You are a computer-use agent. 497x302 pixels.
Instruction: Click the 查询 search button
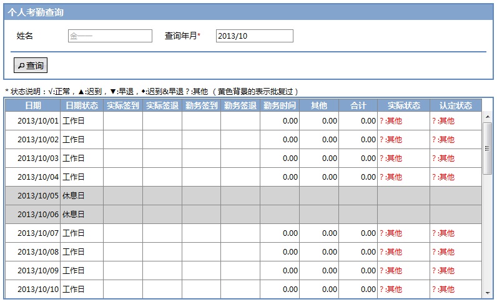[x=31, y=66]
